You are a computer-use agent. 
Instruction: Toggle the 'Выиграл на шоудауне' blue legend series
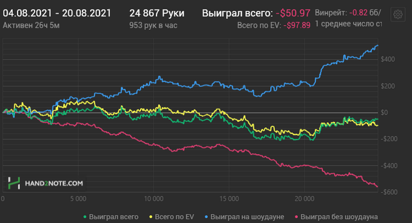pyautogui.click(x=244, y=217)
